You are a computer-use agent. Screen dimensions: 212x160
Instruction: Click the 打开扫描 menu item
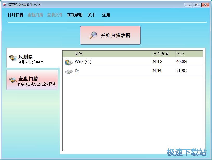tap(15, 15)
